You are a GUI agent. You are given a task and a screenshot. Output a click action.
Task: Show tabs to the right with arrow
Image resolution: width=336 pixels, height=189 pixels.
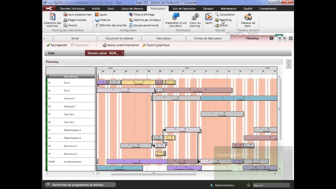click(x=285, y=38)
